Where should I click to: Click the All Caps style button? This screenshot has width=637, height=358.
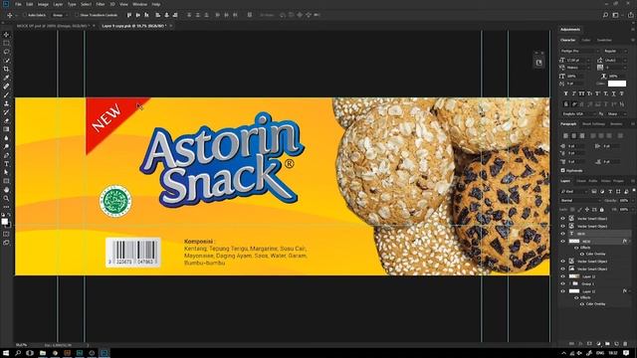[x=581, y=93]
